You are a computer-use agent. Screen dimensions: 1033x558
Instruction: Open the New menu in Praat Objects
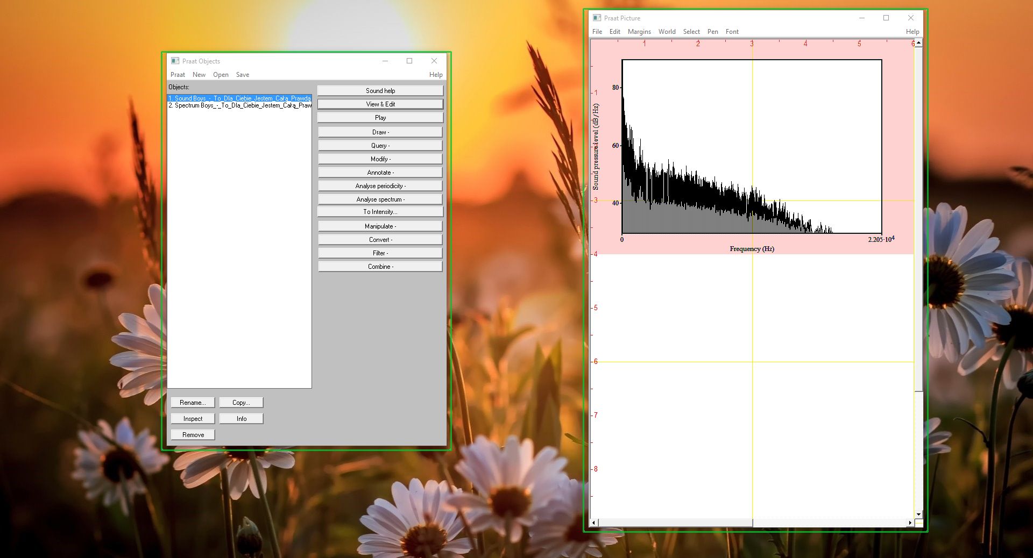tap(199, 75)
